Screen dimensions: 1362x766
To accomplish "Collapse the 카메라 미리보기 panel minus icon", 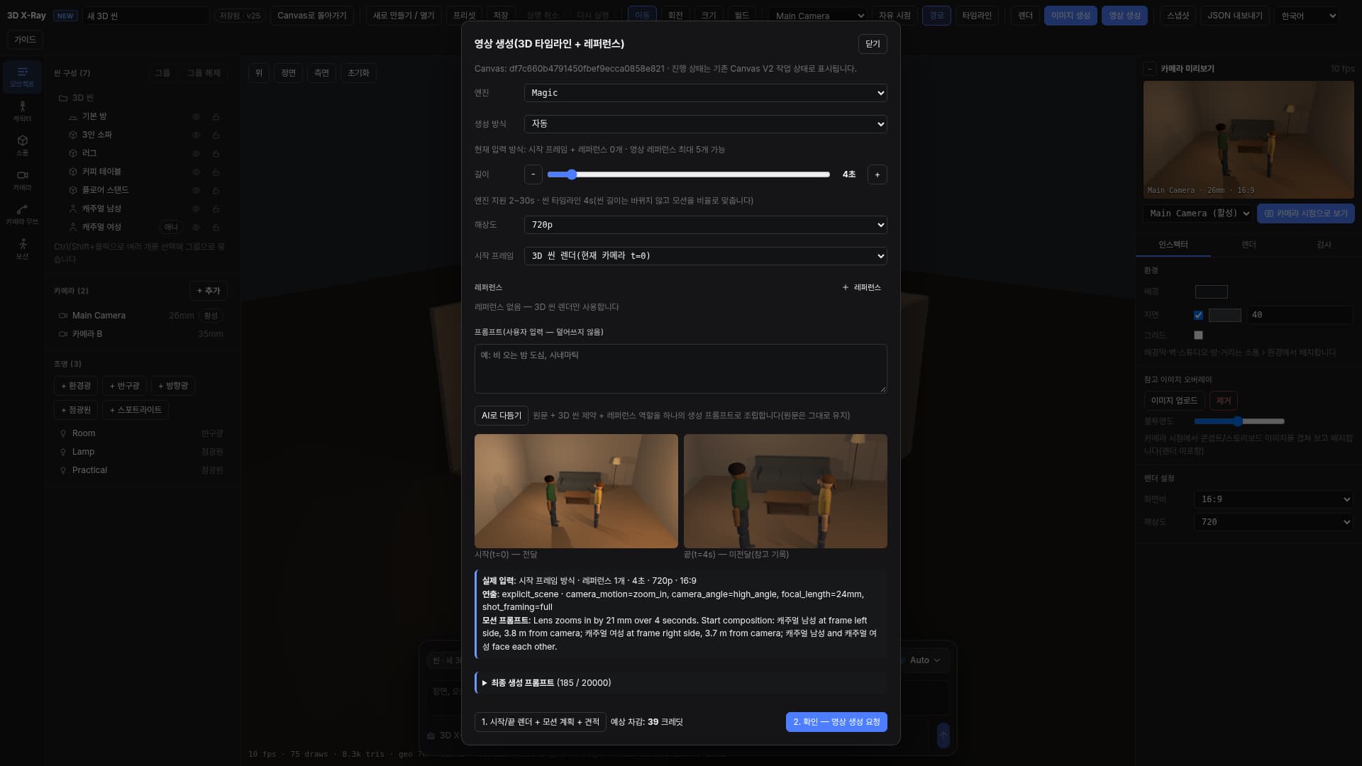I will pyautogui.click(x=1149, y=69).
